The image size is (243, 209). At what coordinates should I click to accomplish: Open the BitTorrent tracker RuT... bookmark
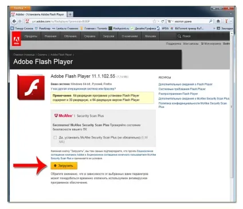pos(187,28)
